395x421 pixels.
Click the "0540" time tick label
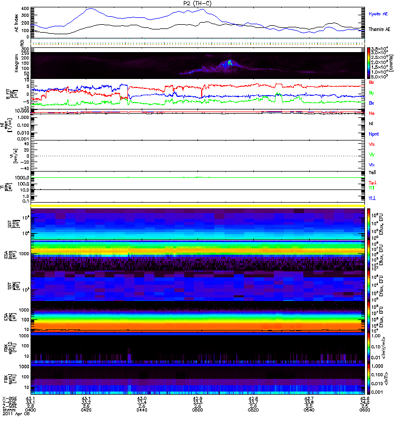coord(309,410)
